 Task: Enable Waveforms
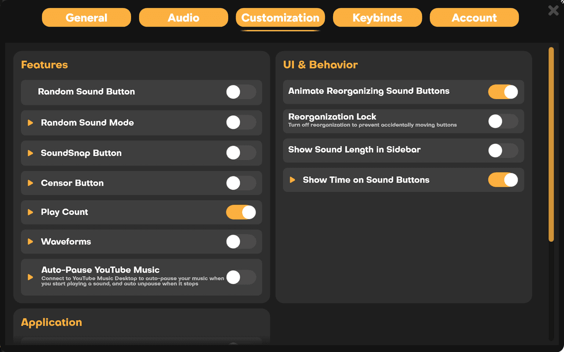tap(241, 241)
